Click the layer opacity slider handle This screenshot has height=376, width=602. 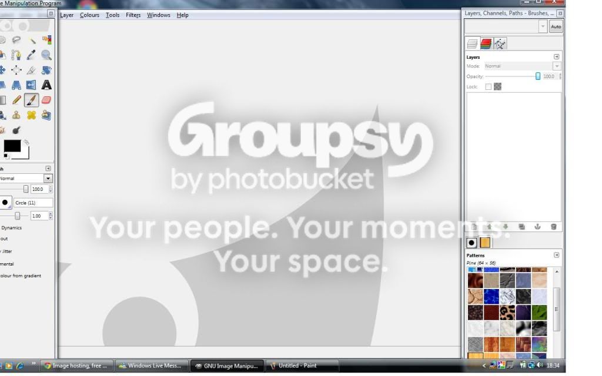538,76
